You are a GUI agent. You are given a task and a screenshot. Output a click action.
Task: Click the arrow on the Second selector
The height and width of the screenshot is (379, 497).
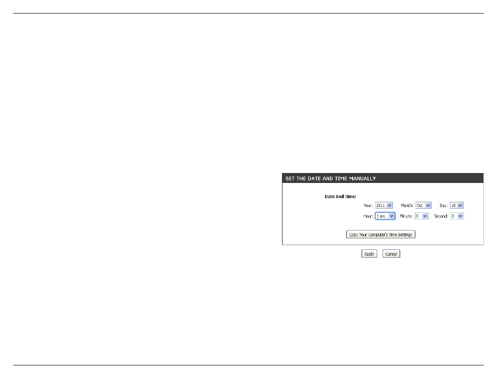pyautogui.click(x=460, y=216)
